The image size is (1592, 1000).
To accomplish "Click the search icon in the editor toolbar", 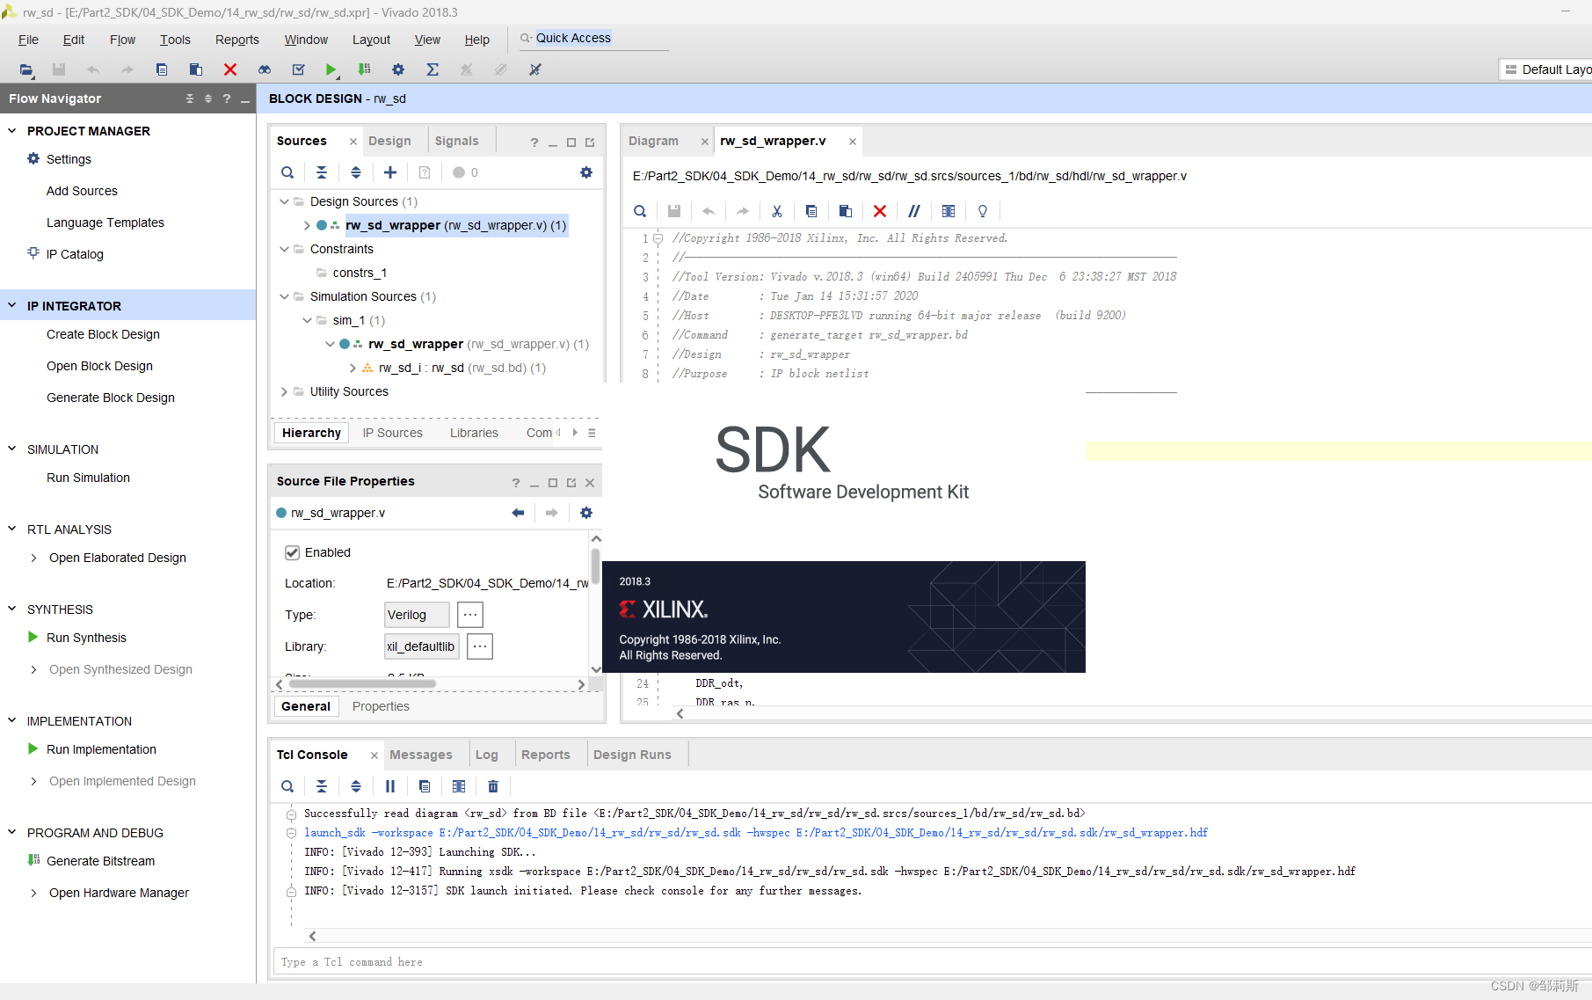I will [640, 211].
